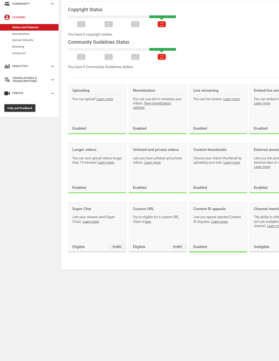Expand the Translations & Transcriptions chevron
Screen dimensions: 279x361
tap(53, 80)
